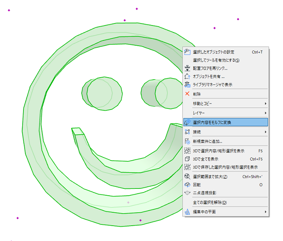Expand the レイヤー submenu arrow
This screenshot has height=241, width=283.
266,113
